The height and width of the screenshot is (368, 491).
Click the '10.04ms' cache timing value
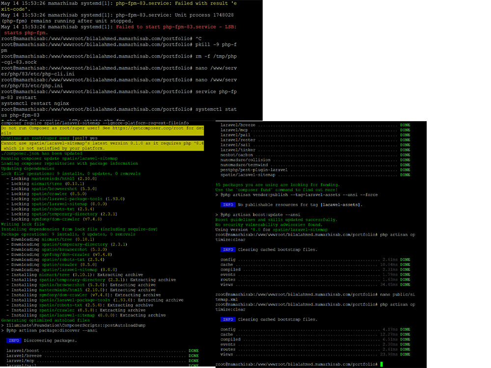click(x=388, y=264)
